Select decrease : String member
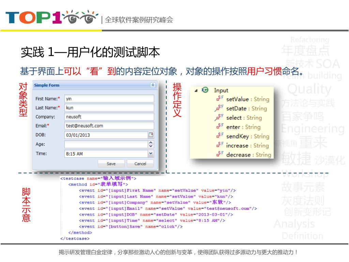This screenshot has height=262, width=349. [x=248, y=155]
